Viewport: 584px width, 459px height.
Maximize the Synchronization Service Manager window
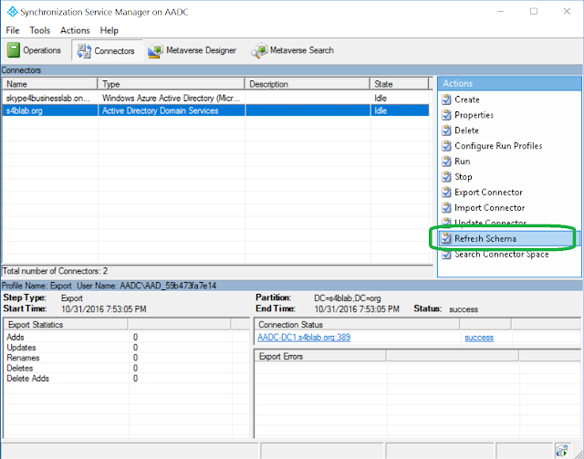click(x=534, y=12)
